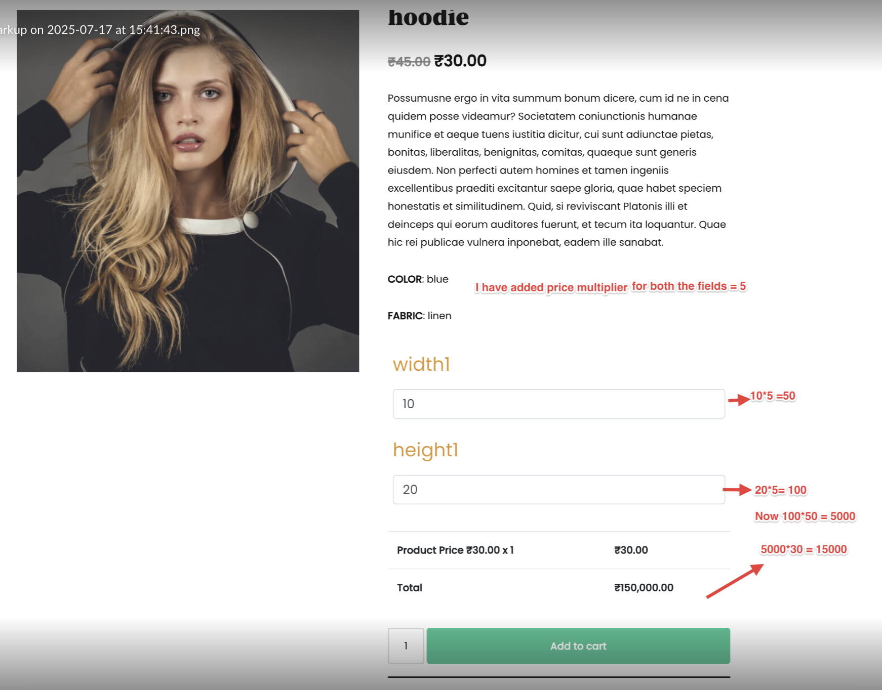Click the hoodie product title
Viewport: 882px width, 690px height.
coord(428,18)
